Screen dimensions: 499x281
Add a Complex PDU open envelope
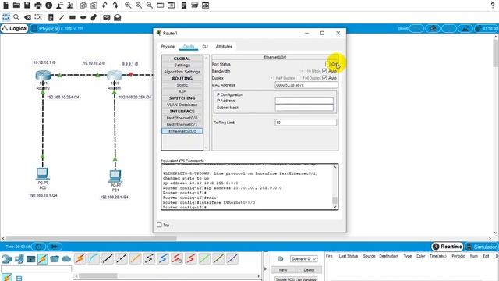pos(118,17)
